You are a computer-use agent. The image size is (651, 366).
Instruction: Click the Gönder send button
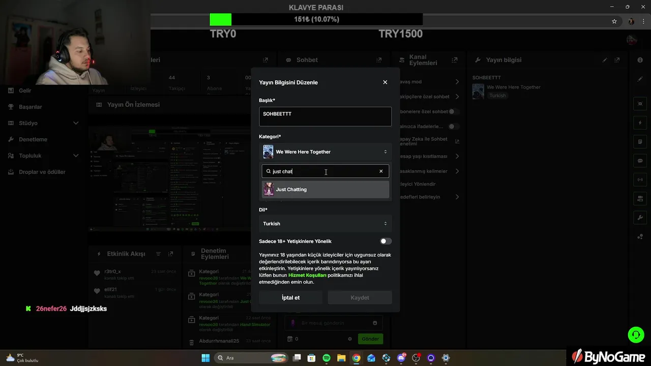coord(370,339)
